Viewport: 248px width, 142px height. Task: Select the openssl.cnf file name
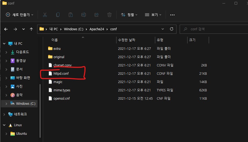[x=62, y=99]
